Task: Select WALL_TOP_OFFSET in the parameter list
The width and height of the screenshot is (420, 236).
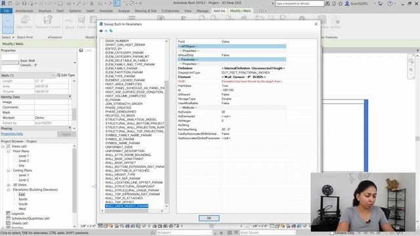Action: [119, 202]
